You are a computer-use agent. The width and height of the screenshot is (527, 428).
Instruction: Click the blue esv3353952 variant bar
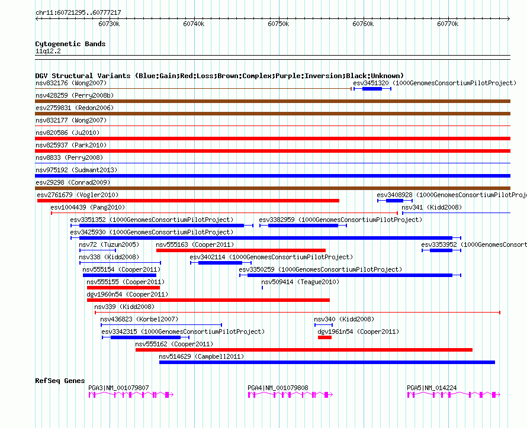(441, 250)
